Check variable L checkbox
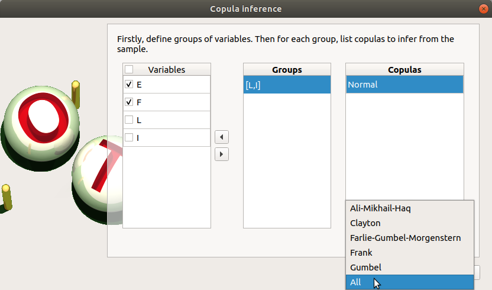This screenshot has height=290, width=492. 129,120
